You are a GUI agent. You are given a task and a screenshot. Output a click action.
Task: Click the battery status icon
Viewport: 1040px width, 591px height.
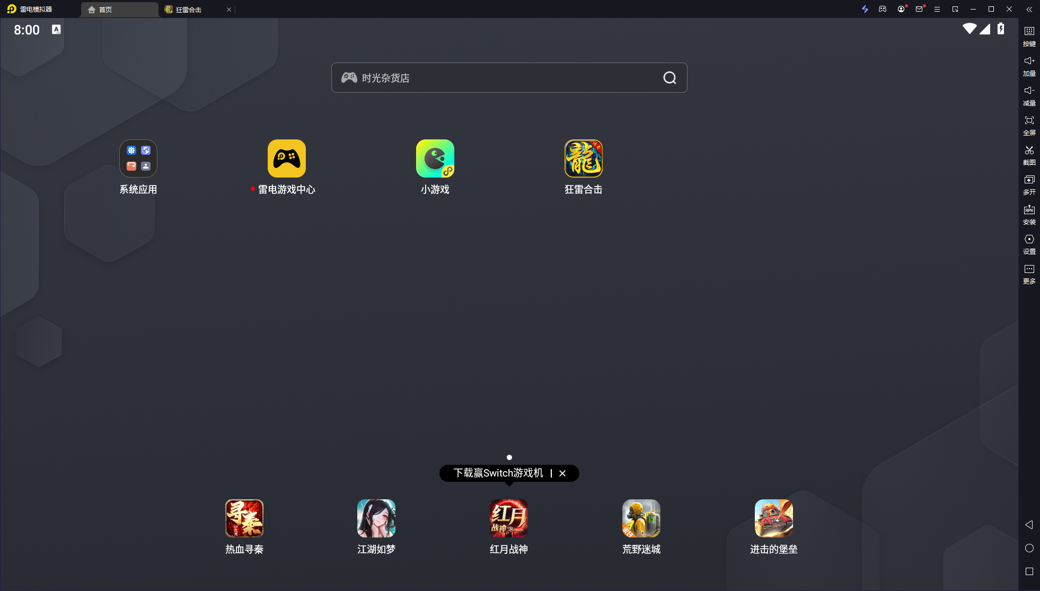(1001, 29)
